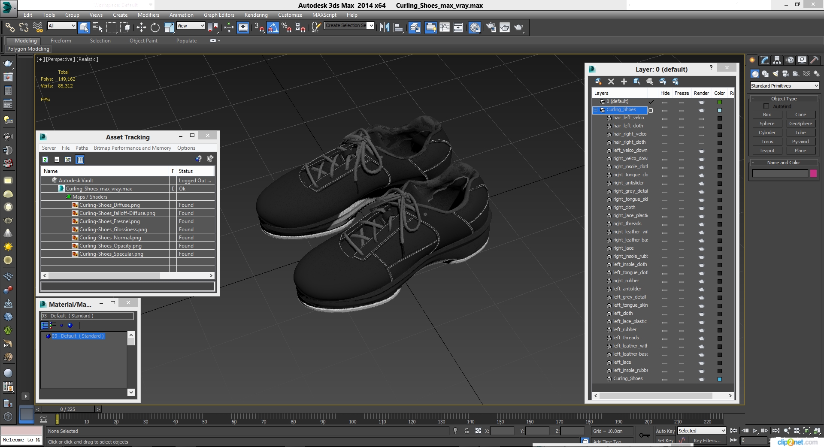
Task: Set 0 (default) layer as current checkmark
Action: click(x=651, y=102)
